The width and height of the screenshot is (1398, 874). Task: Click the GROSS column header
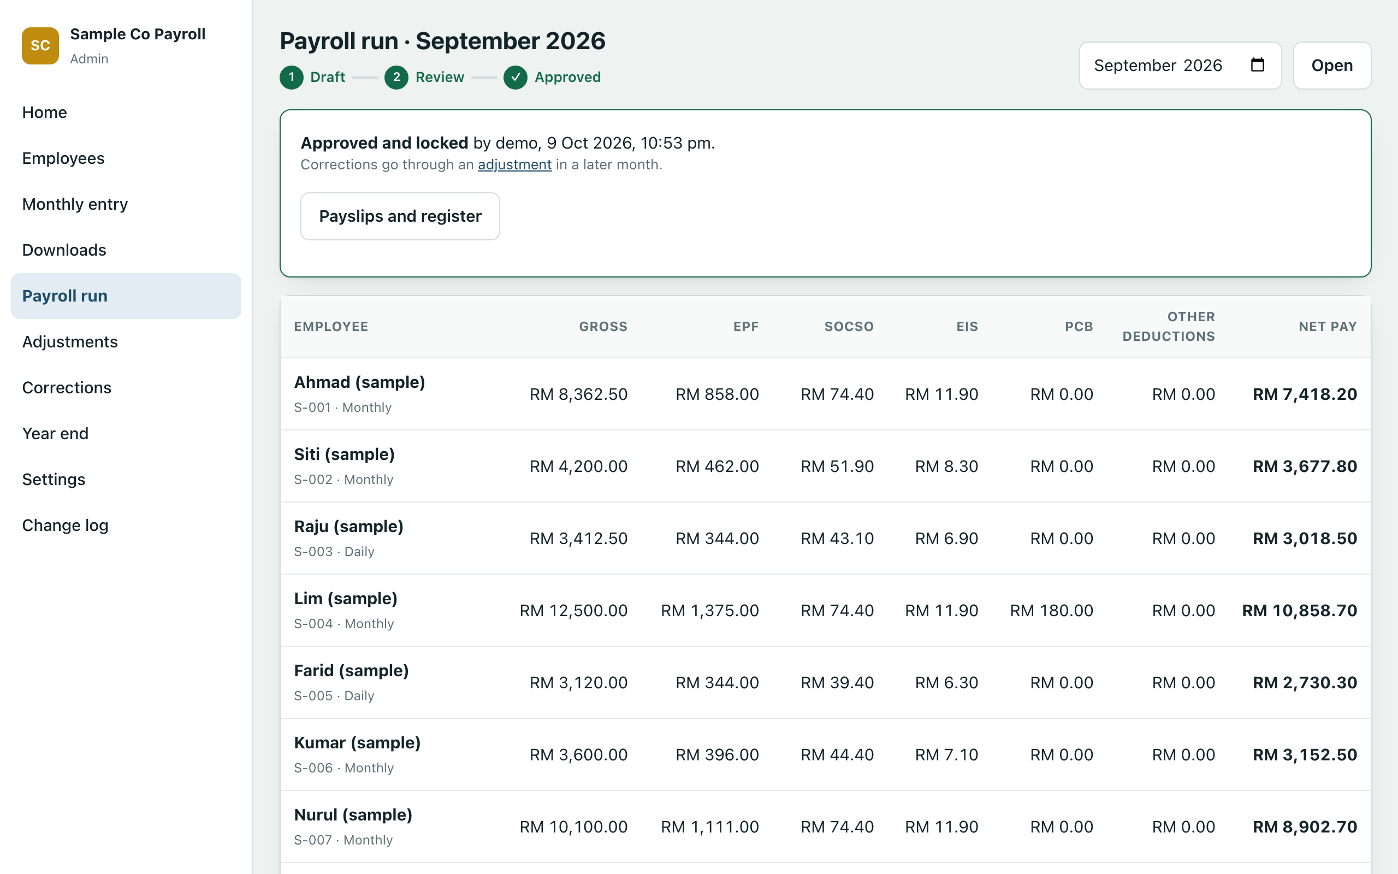(603, 327)
